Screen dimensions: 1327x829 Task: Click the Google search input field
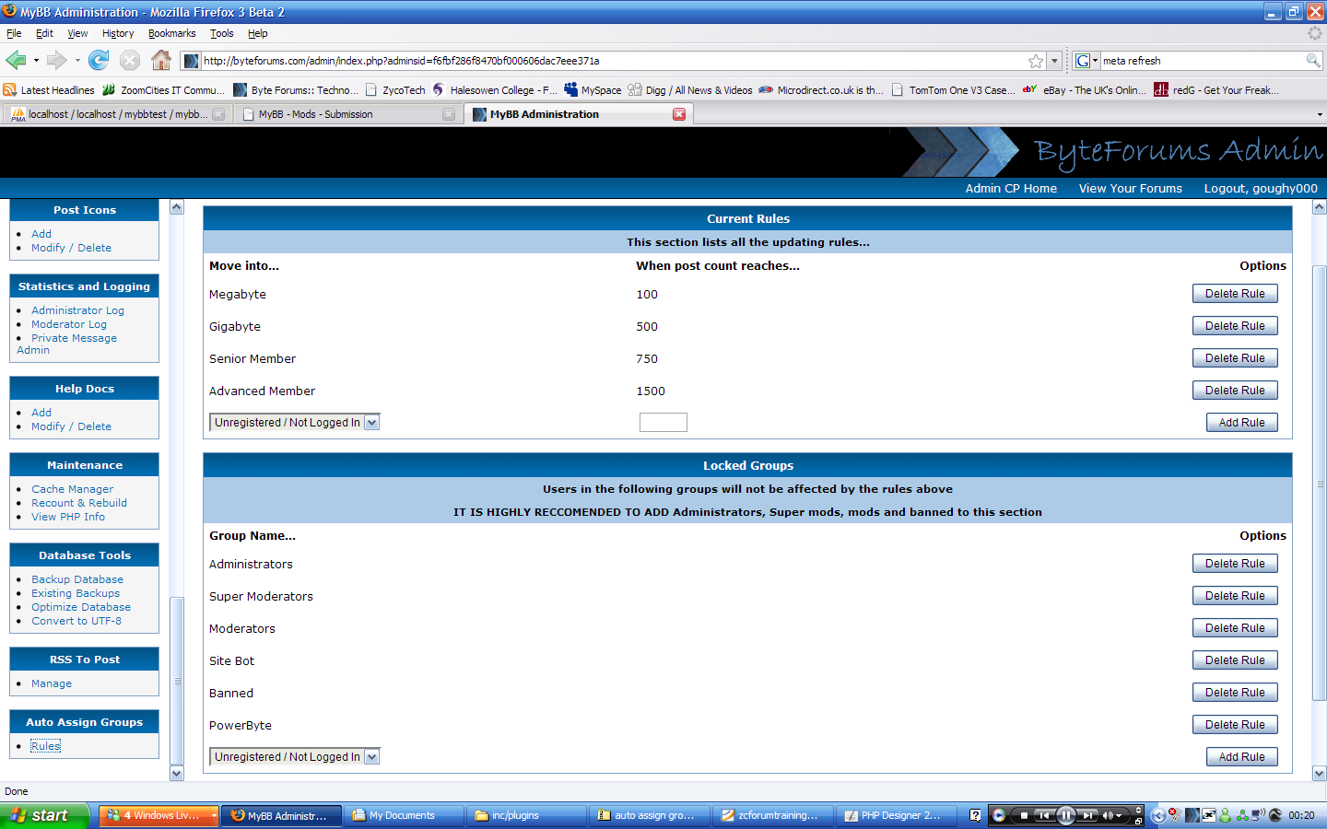1203,61
